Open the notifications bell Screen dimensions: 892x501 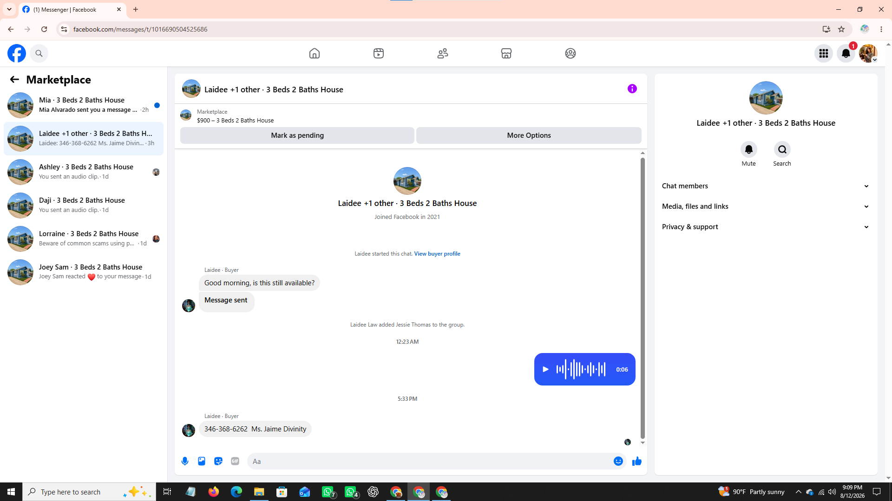(846, 53)
